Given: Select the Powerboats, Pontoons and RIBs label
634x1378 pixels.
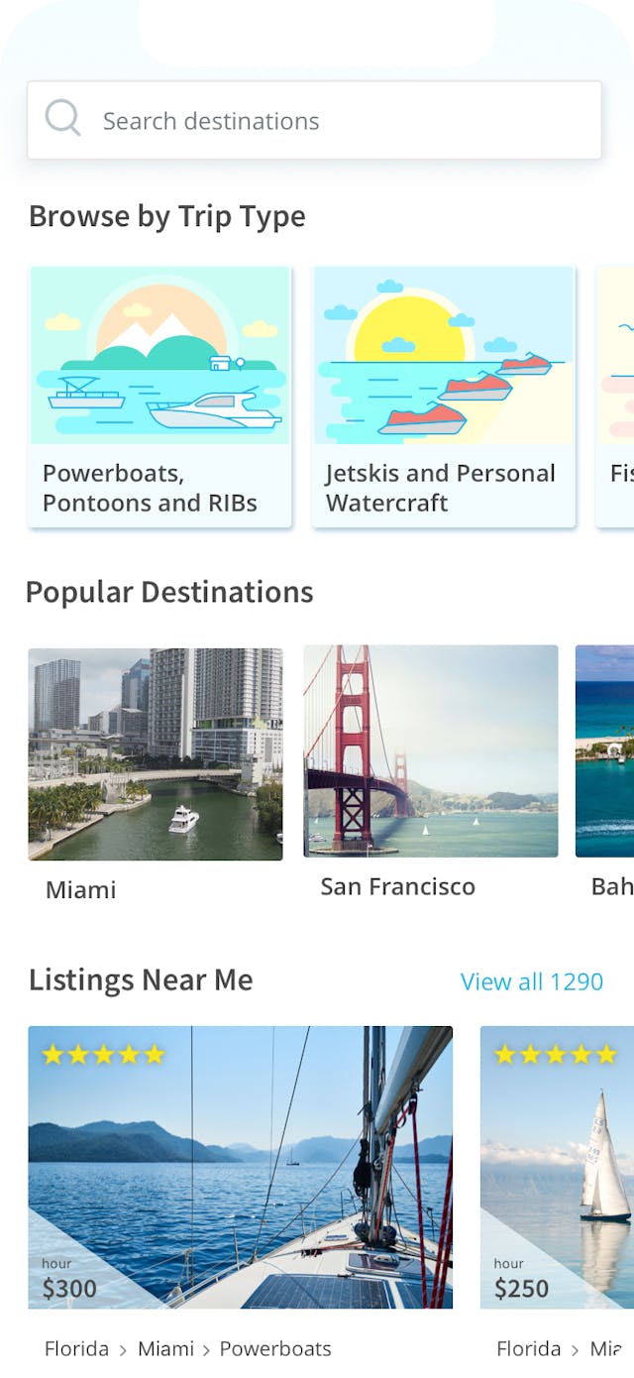Looking at the screenshot, I should click(x=150, y=488).
